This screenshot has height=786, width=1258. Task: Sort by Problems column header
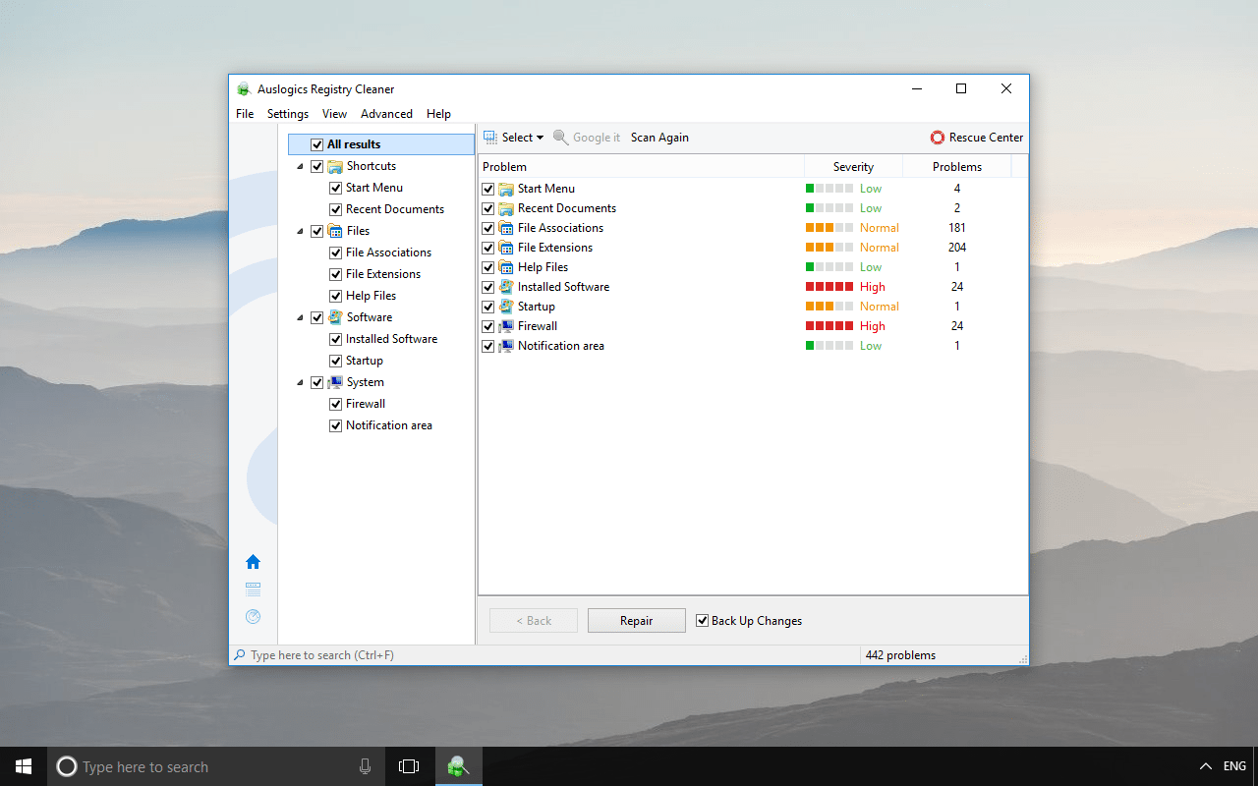click(x=957, y=167)
